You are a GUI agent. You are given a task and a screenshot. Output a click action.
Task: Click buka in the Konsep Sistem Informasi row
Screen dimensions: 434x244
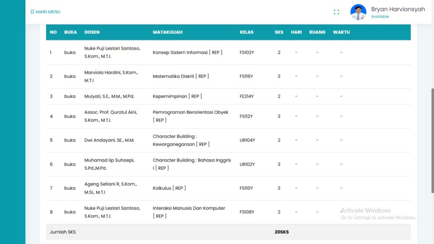[x=70, y=53]
